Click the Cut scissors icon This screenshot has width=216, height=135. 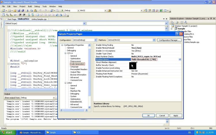coord(28,10)
